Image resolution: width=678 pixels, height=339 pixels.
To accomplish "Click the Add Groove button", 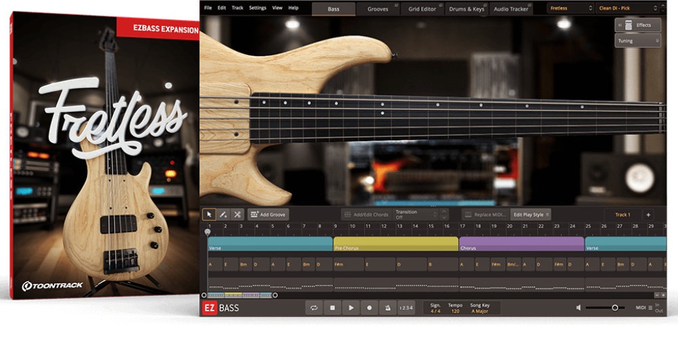I will 268,214.
